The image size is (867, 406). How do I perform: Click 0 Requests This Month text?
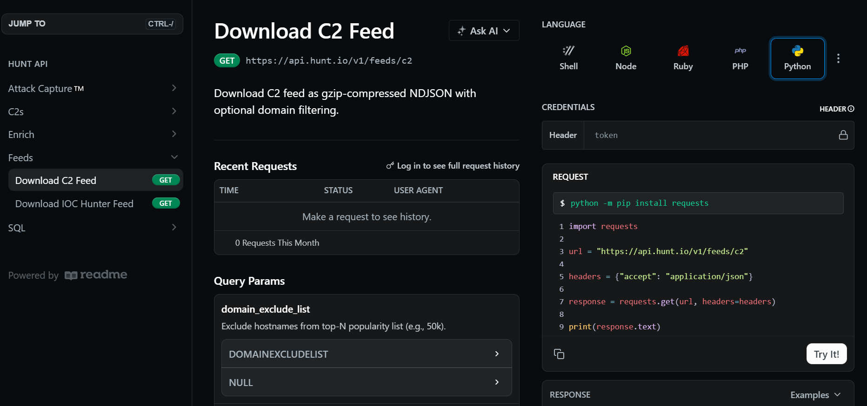click(x=277, y=243)
